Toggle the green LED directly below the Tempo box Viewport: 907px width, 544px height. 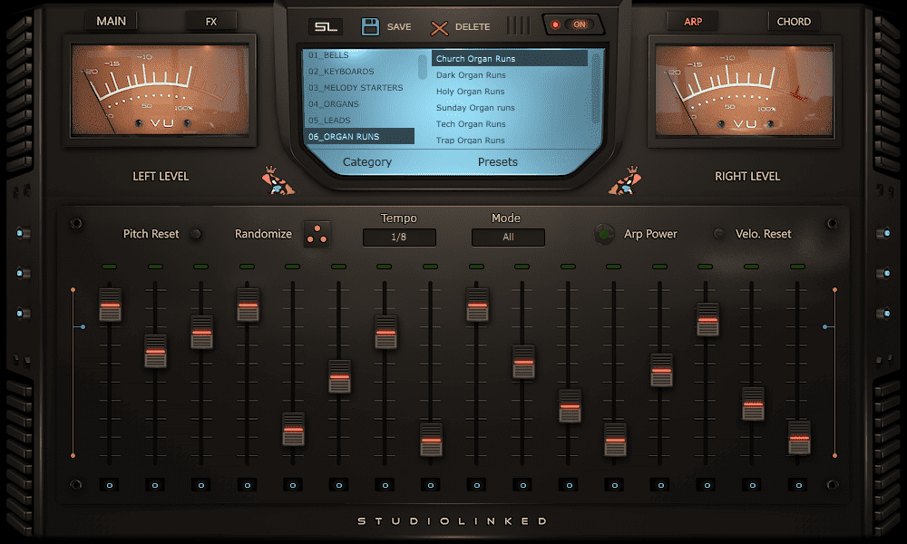[384, 267]
